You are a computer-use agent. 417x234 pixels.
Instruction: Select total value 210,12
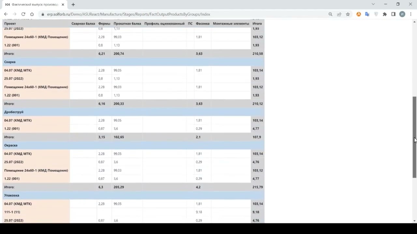pyautogui.click(x=258, y=104)
